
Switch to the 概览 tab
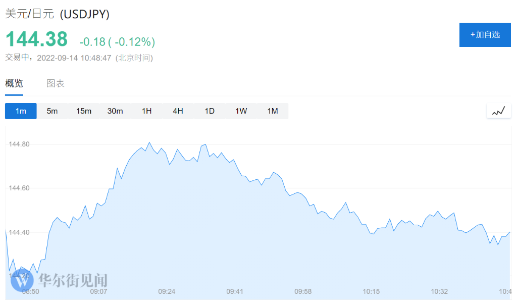coord(14,84)
